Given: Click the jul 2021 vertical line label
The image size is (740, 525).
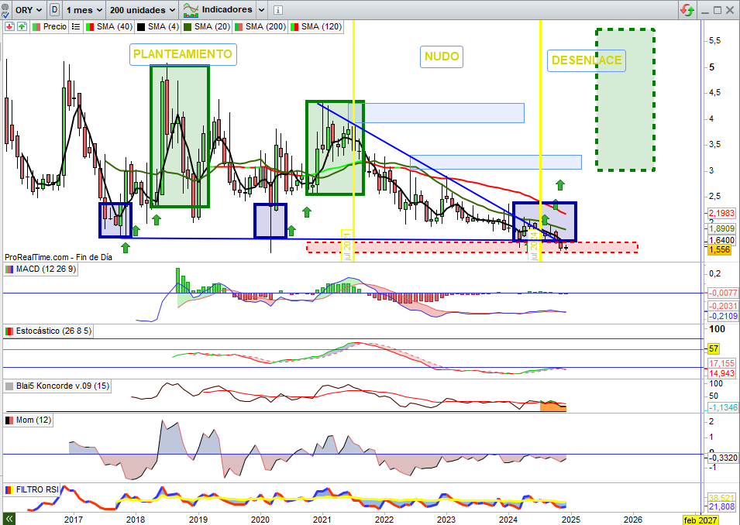Looking at the screenshot, I should pos(347,245).
